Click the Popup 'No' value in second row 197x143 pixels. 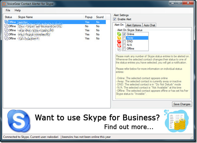click(x=87, y=26)
